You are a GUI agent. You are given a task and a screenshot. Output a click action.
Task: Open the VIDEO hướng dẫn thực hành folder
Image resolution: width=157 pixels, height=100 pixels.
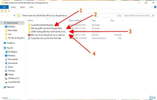48,32
